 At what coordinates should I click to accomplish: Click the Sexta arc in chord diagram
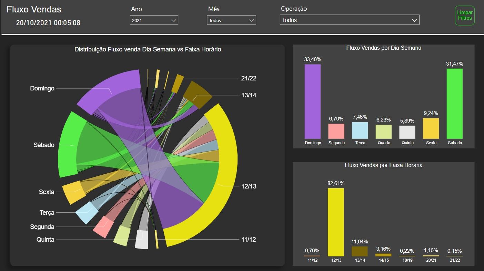pos(74,192)
